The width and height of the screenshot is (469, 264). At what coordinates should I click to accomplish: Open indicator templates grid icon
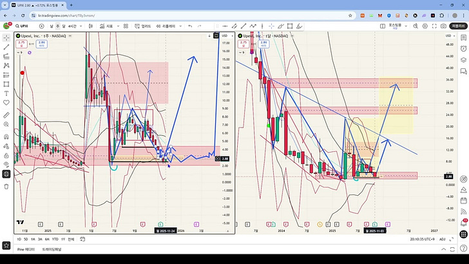point(126,26)
